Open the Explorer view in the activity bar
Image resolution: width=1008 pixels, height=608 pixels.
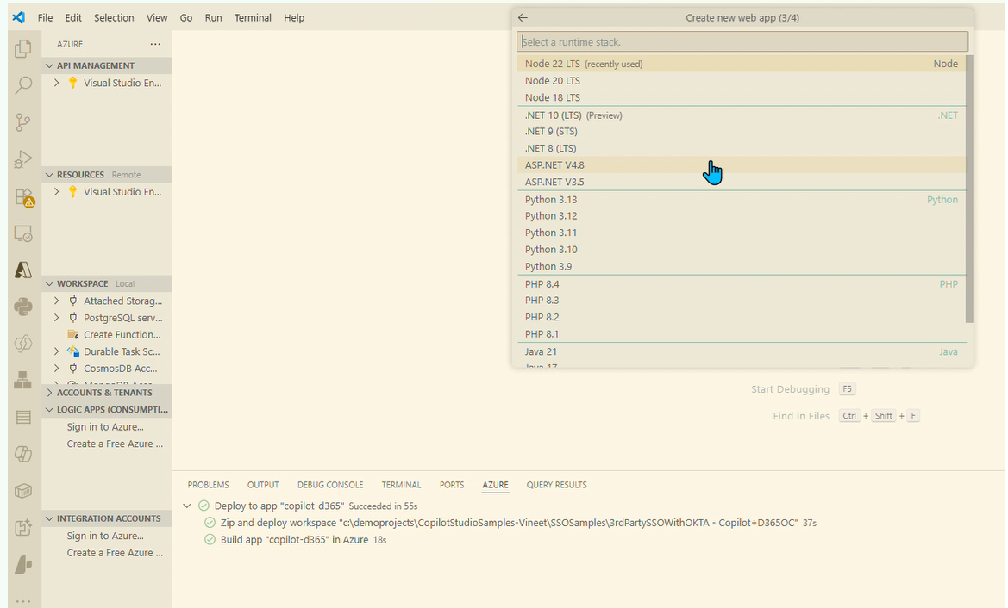tap(23, 49)
